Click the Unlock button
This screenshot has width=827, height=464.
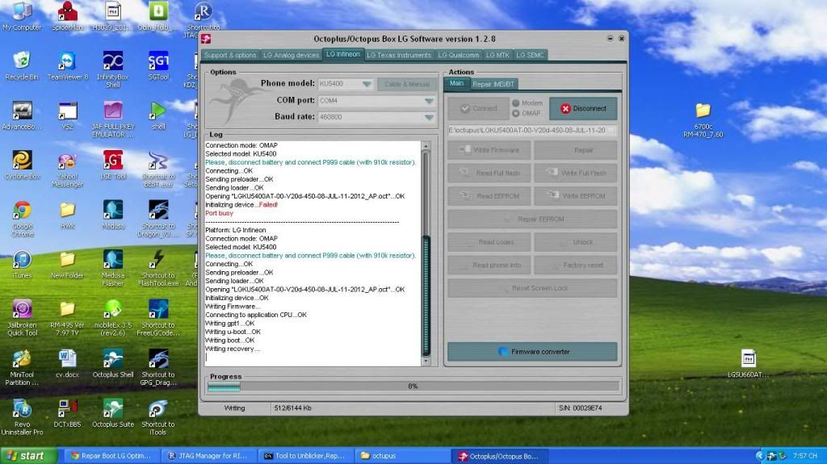tap(575, 242)
